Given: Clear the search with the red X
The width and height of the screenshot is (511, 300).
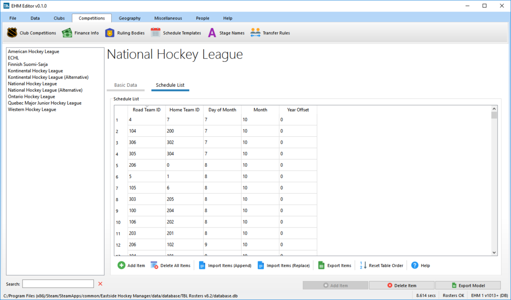Looking at the screenshot, I should point(100,284).
